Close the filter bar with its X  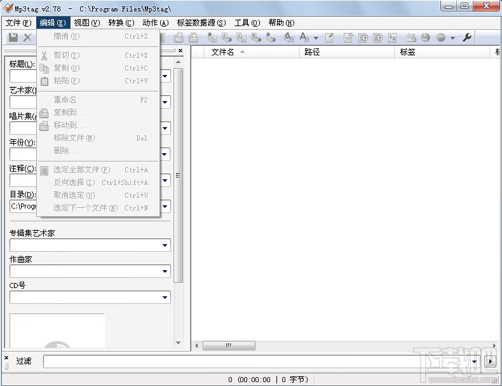(6, 358)
